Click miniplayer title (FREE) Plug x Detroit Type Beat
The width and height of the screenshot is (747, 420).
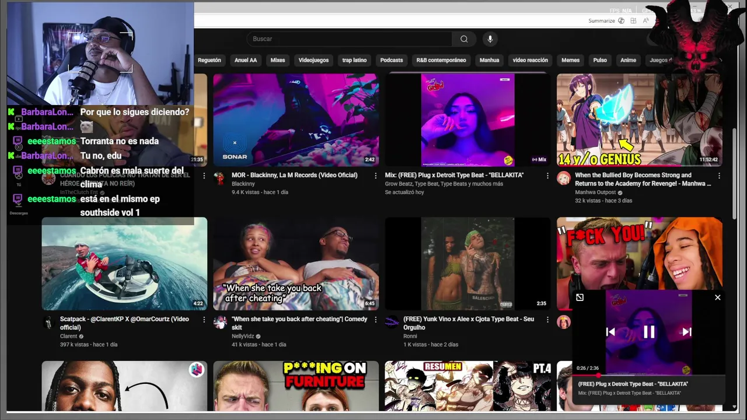633,384
